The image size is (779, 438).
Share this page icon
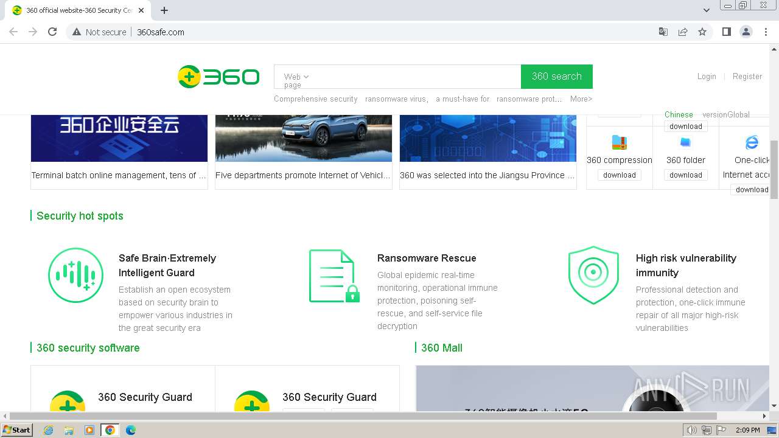point(683,32)
